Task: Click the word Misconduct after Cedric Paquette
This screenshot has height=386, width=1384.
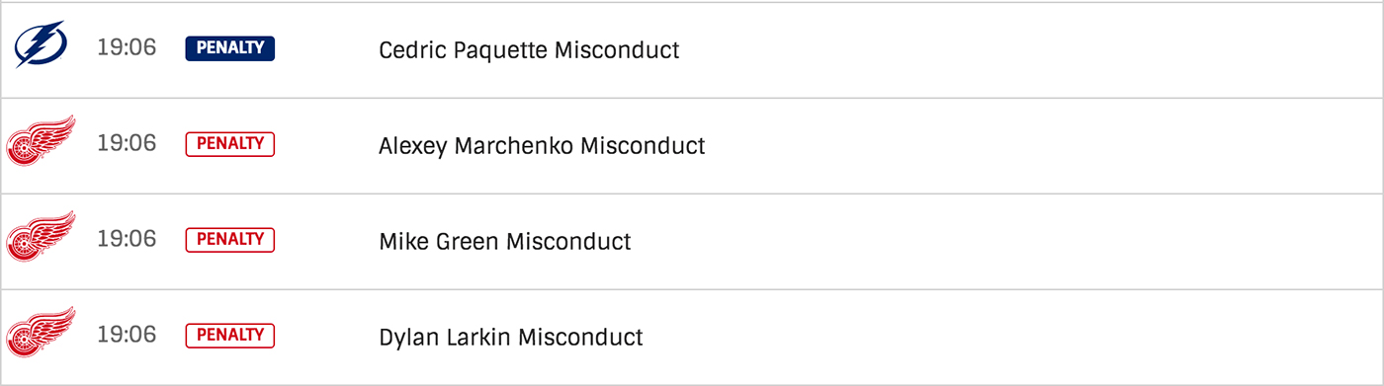Action: (617, 49)
